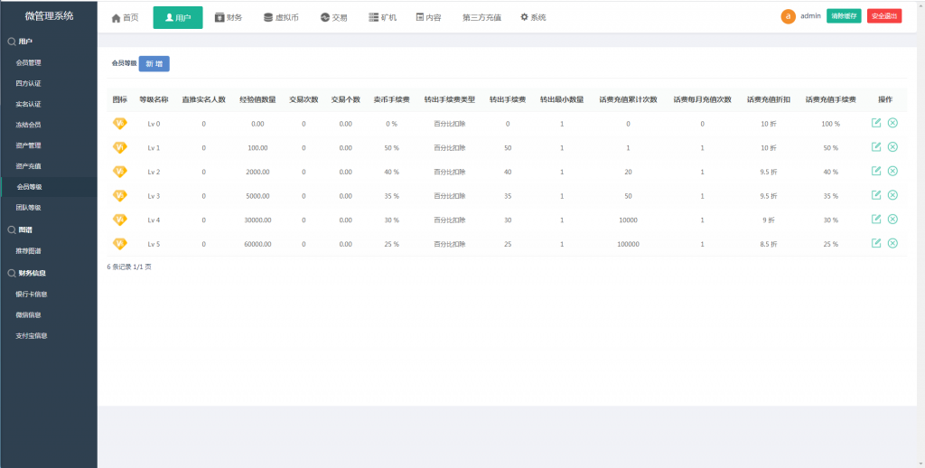Expand the 图谱 sidebar group
Viewport: 925px width, 468px height.
pyautogui.click(x=25, y=229)
